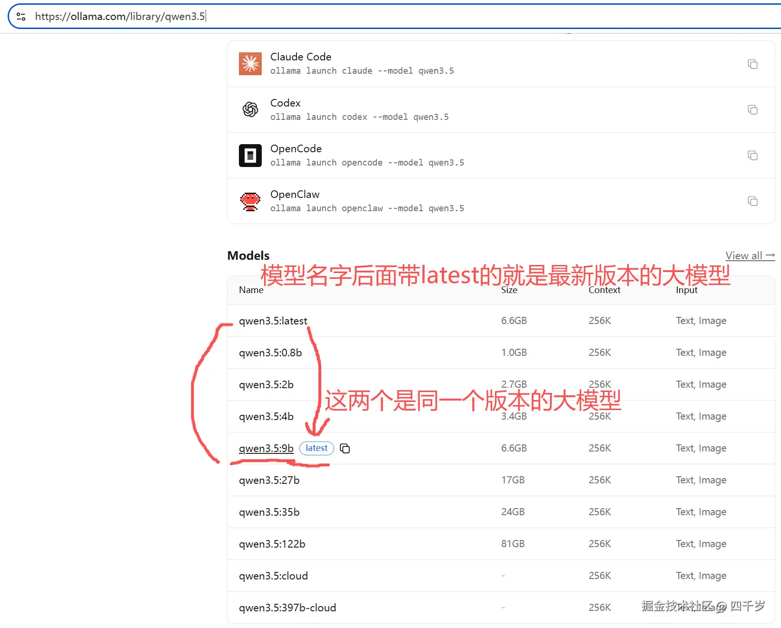Click the 256K context of qwen3.5:0.8b

coord(600,353)
